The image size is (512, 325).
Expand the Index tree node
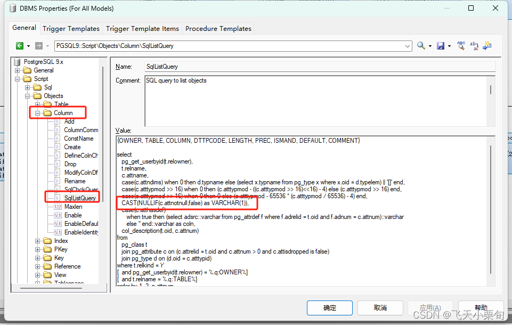click(37, 240)
